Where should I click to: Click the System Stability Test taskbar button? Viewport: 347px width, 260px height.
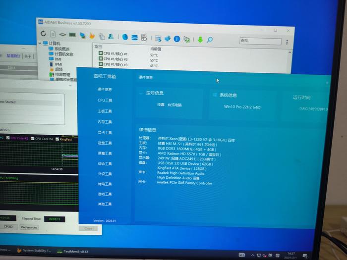coord(34,251)
